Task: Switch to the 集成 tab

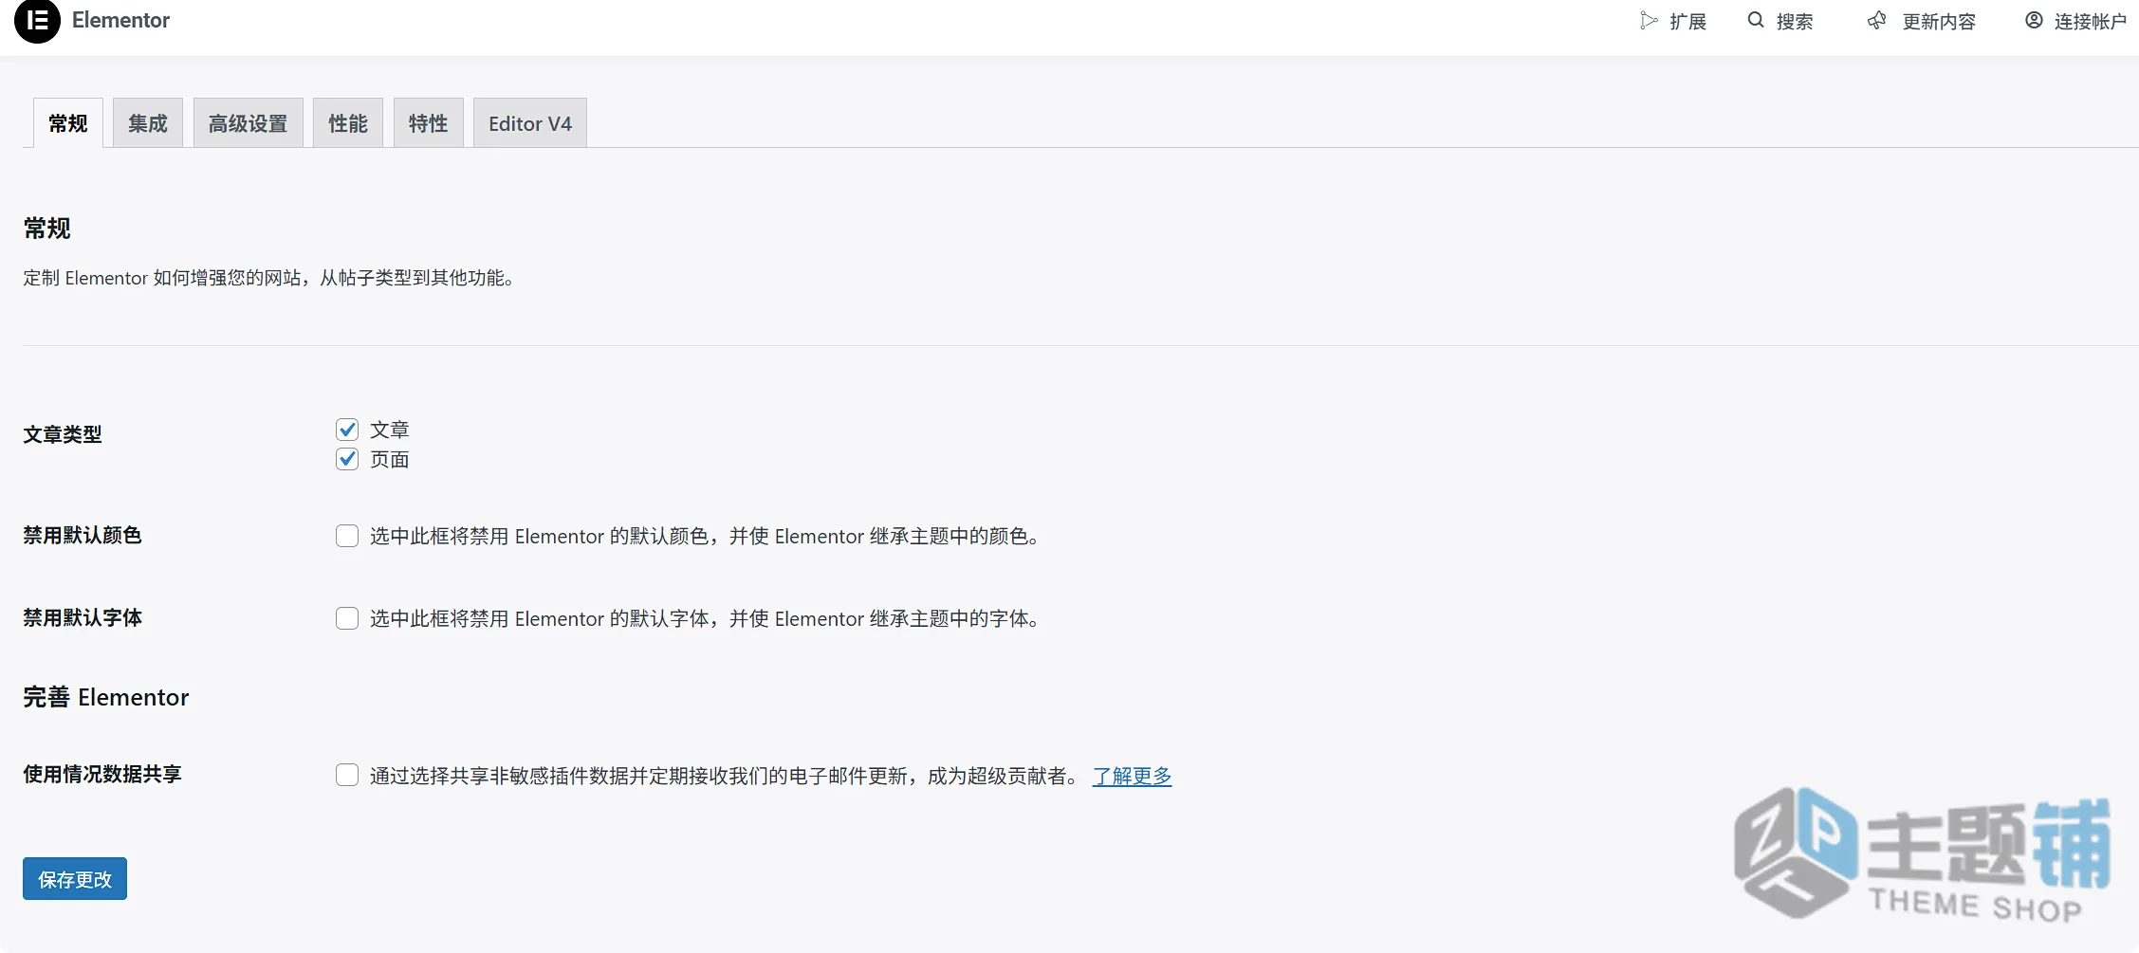Action: click(148, 123)
